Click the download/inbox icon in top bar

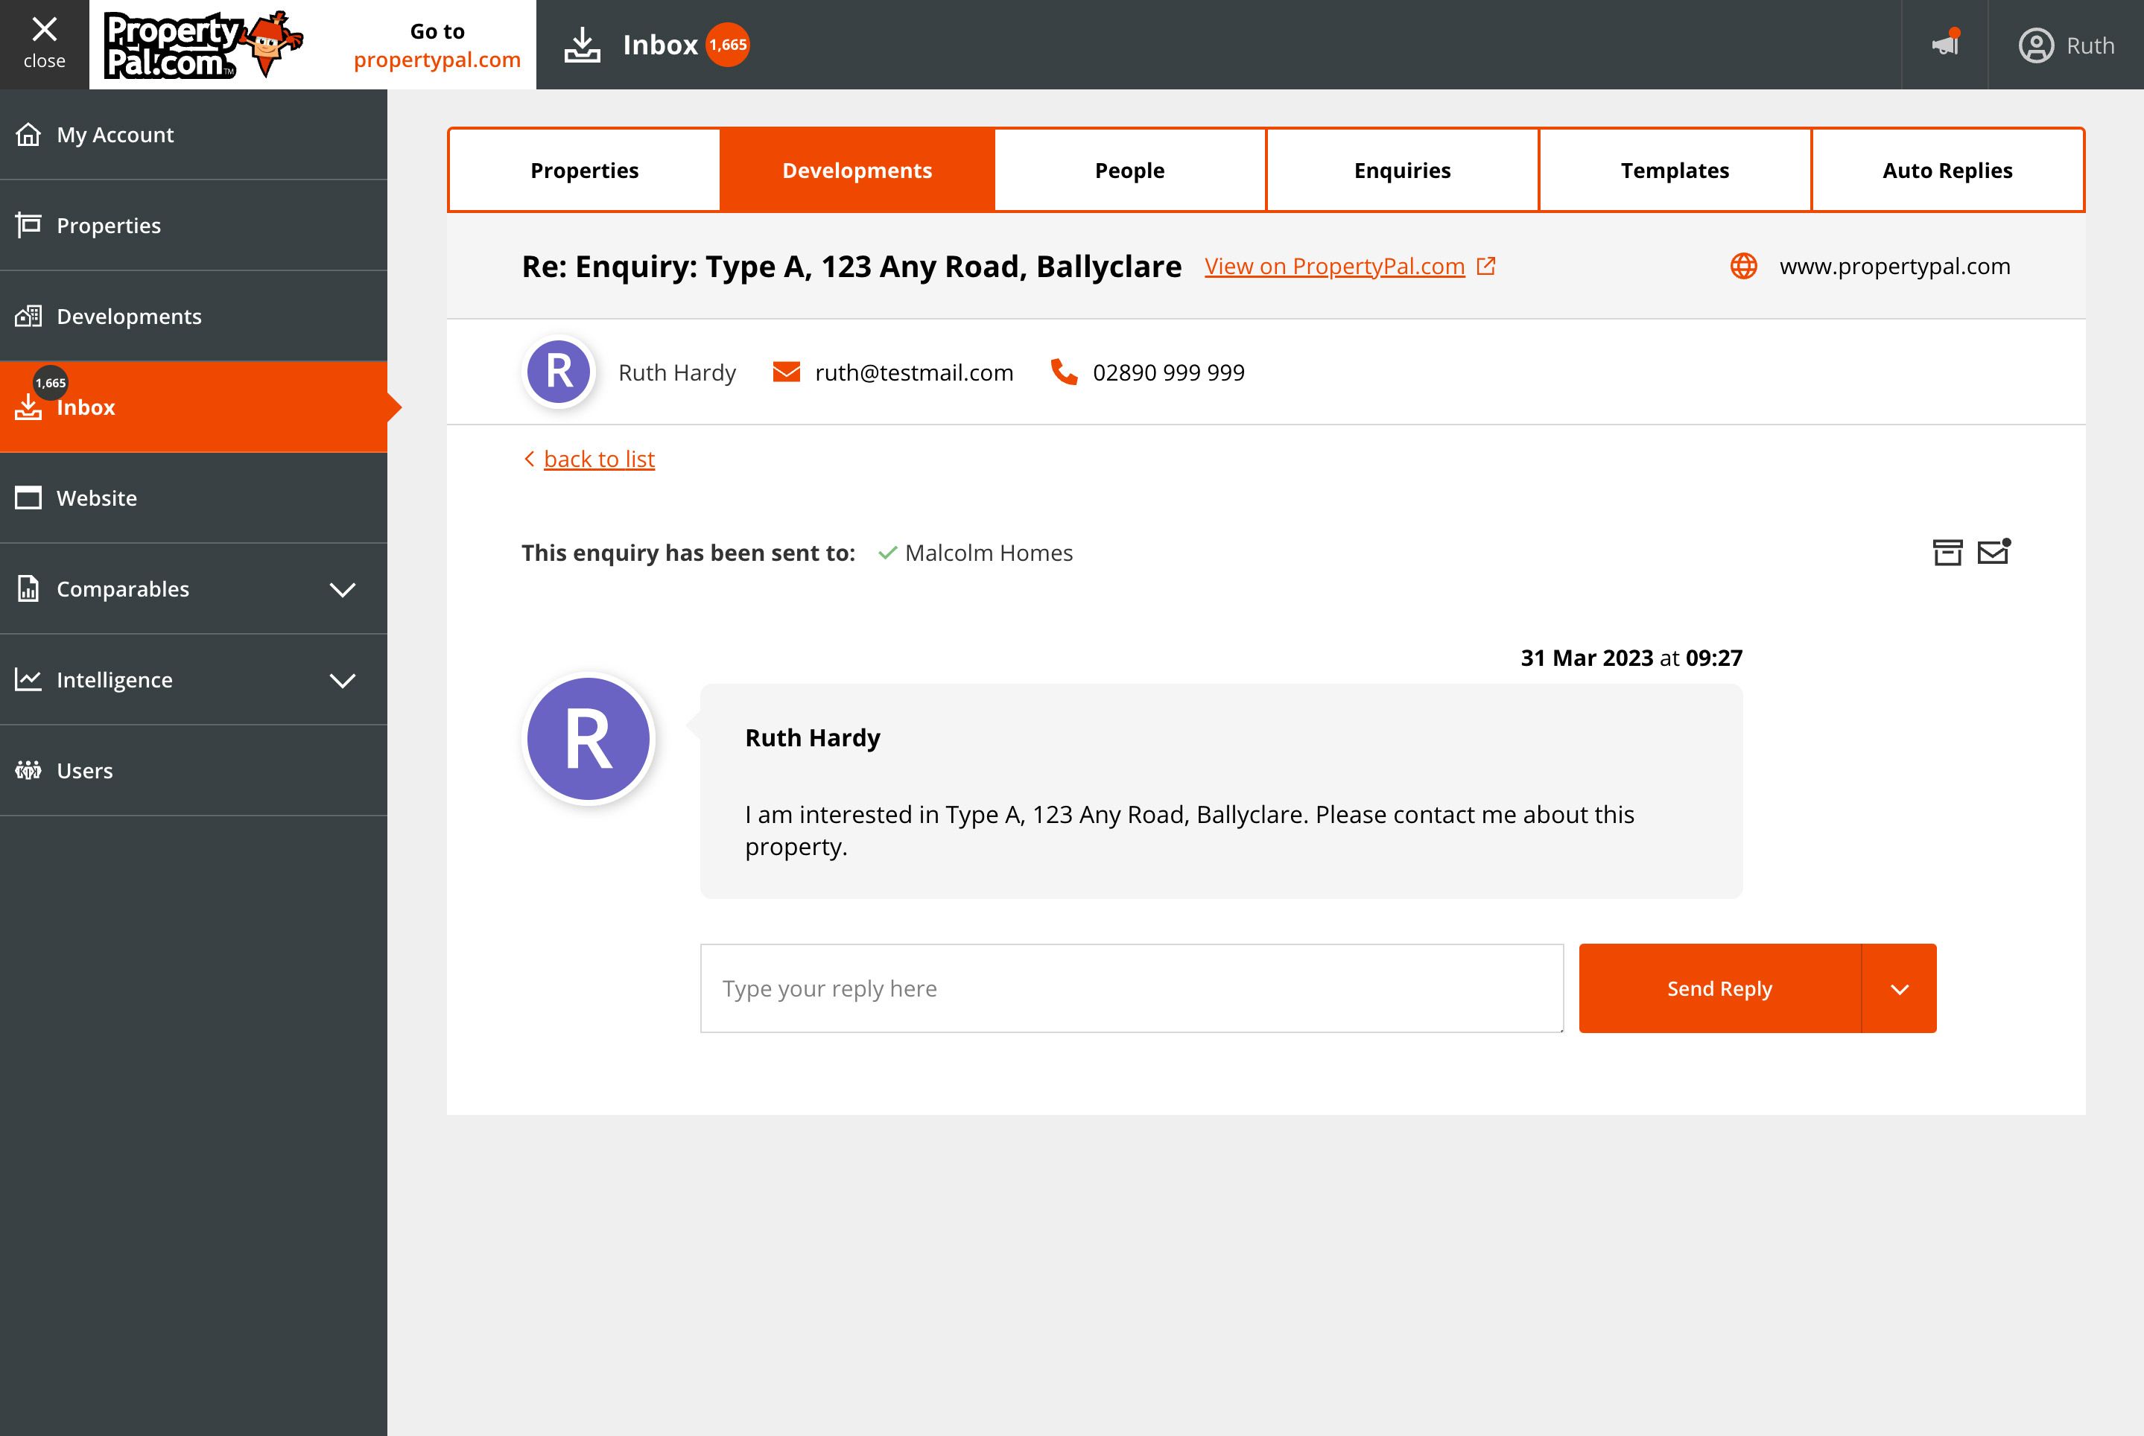point(580,43)
